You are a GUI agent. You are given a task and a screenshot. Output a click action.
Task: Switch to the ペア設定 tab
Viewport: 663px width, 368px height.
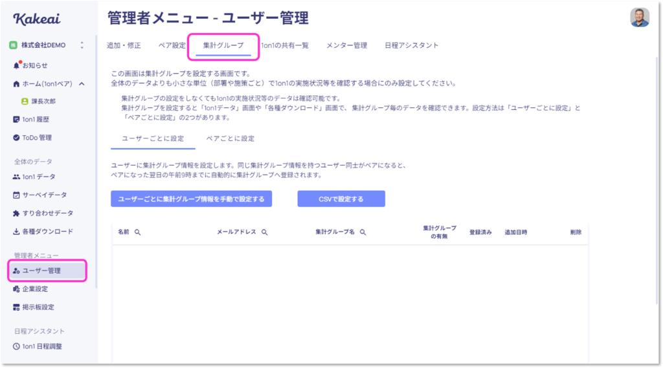tap(172, 46)
